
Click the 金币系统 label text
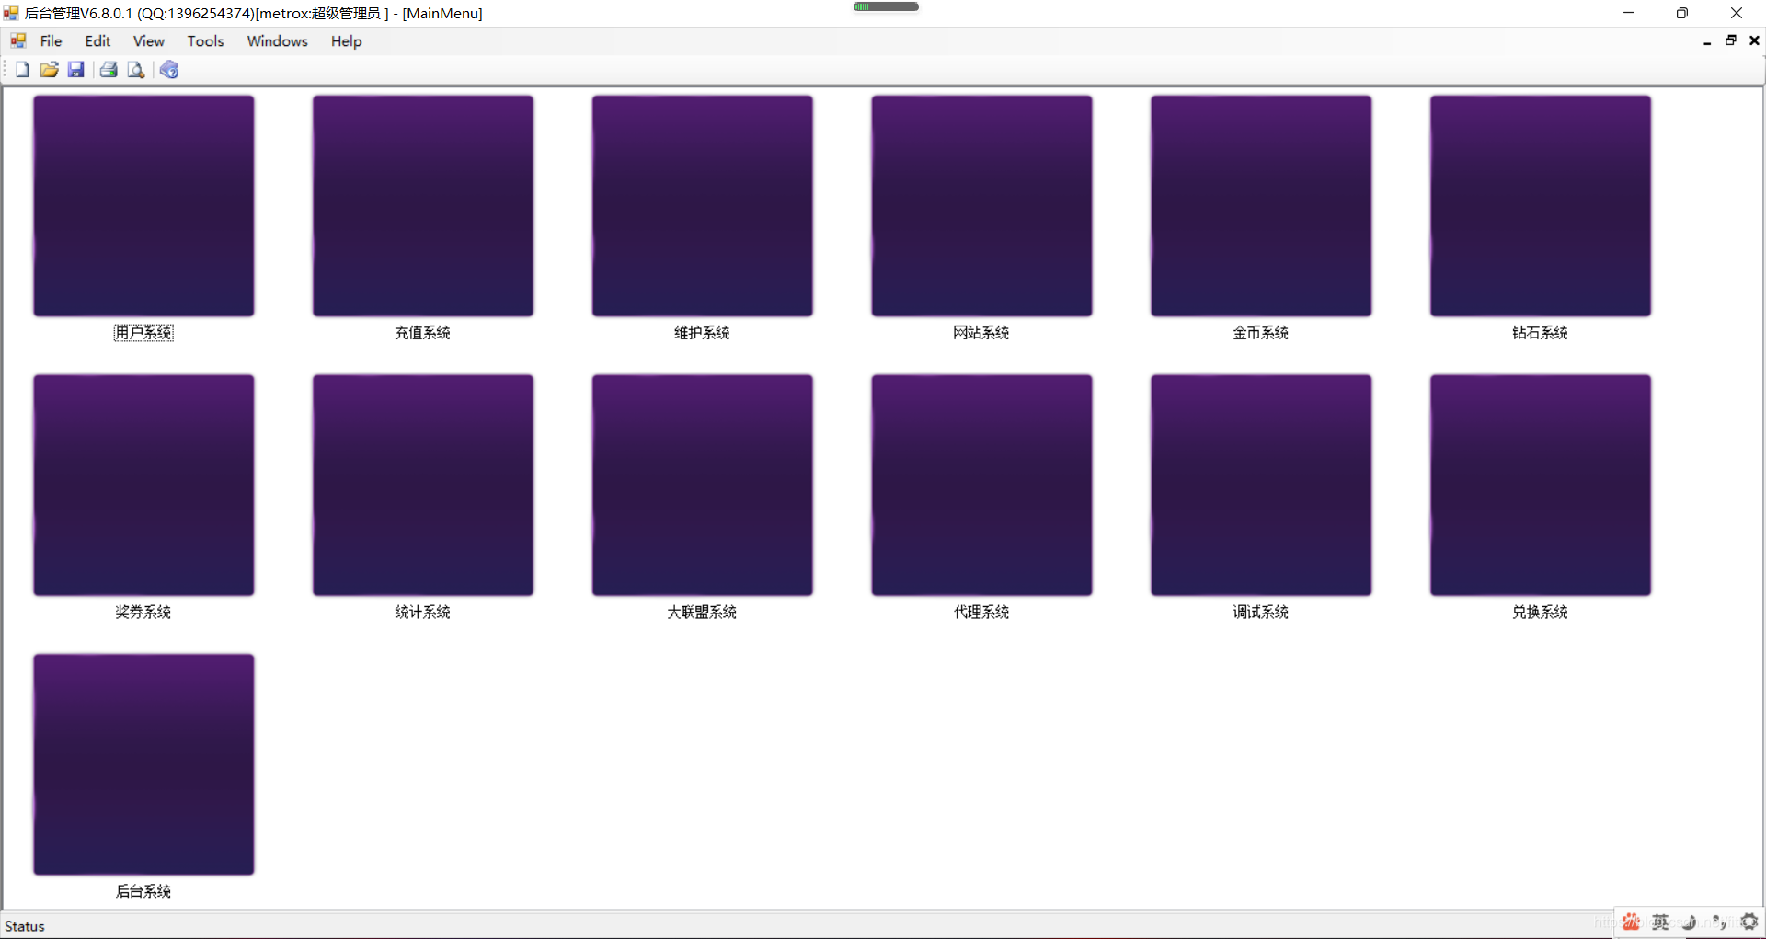point(1261,333)
